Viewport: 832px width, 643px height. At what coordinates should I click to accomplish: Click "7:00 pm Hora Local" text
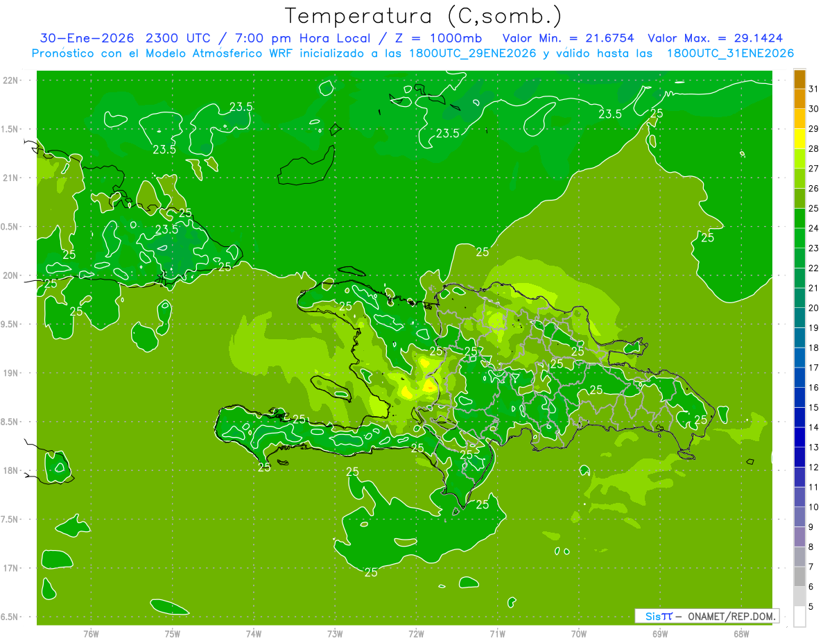point(303,38)
